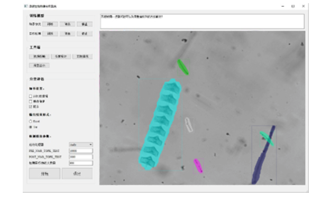Click the clear-display button in the toolbox group
This screenshot has width=330, height=198.
[x=39, y=65]
